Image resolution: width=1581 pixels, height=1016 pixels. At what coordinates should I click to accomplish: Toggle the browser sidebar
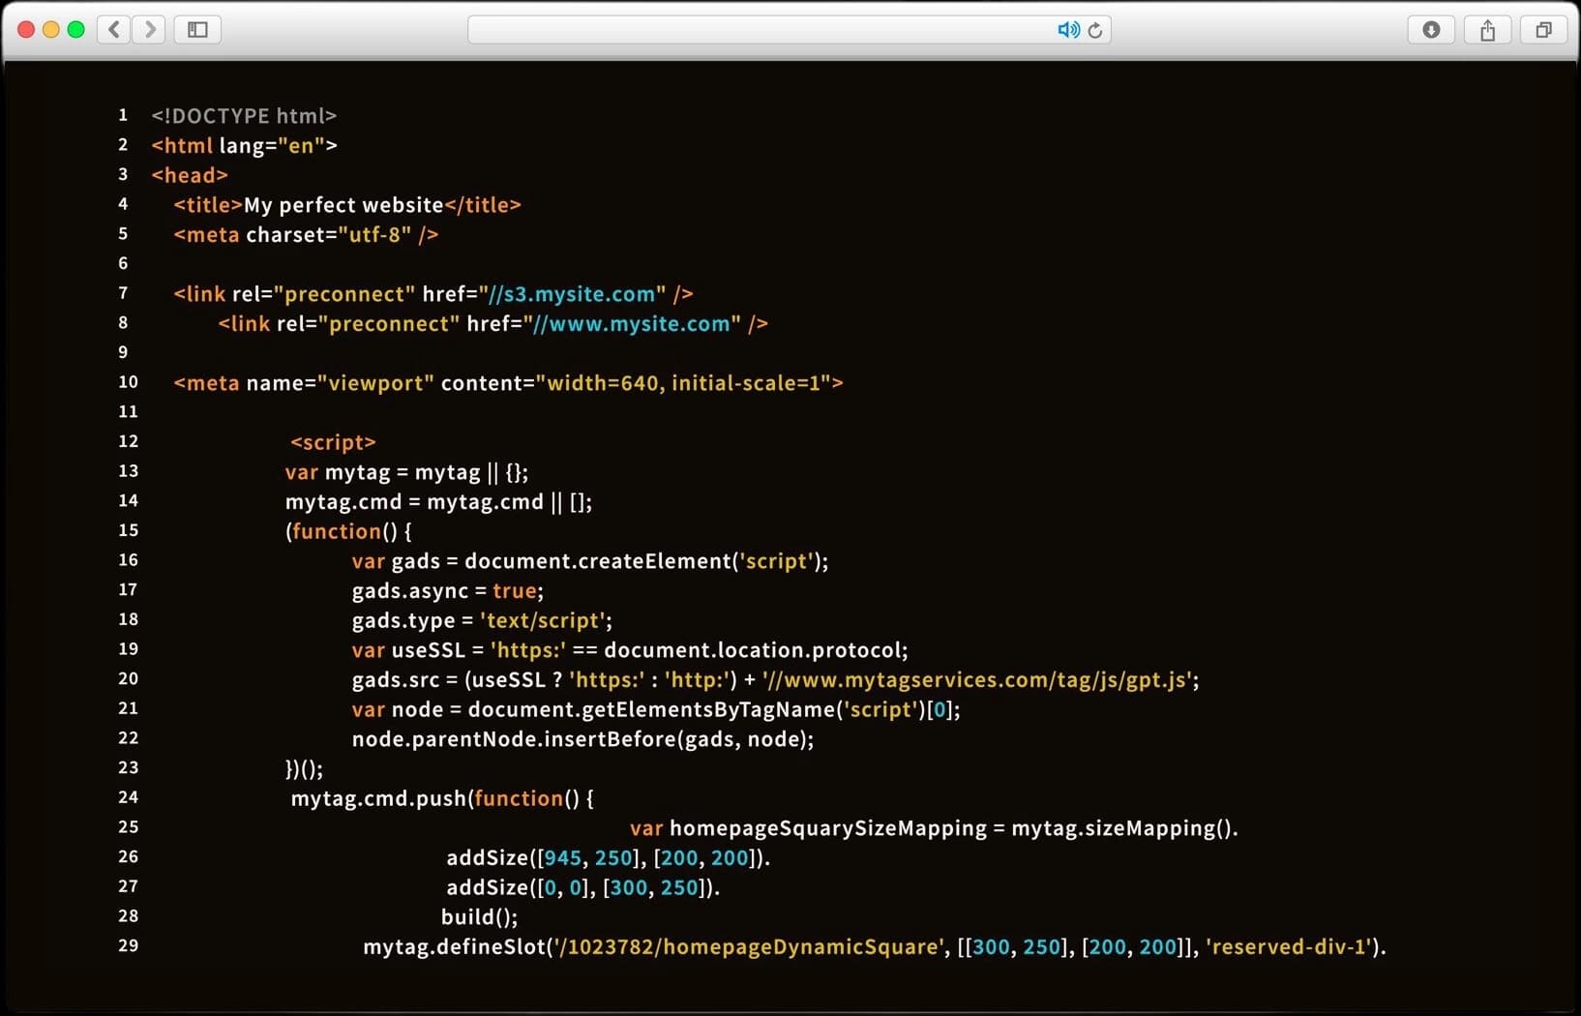[196, 29]
